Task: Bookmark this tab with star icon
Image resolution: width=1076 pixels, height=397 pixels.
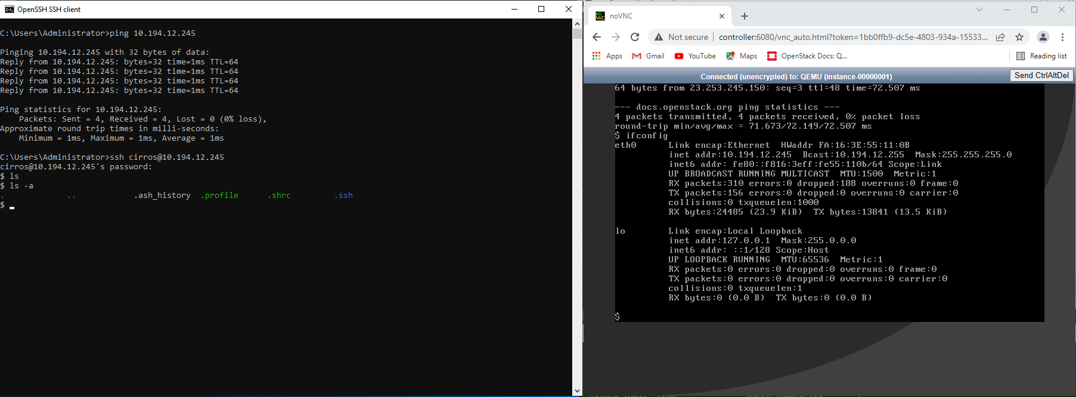Action: pos(1019,37)
